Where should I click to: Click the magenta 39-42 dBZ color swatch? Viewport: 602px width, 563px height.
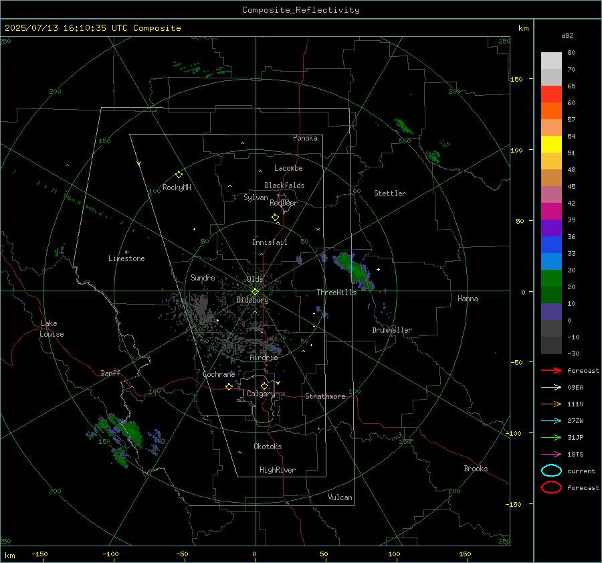(551, 212)
